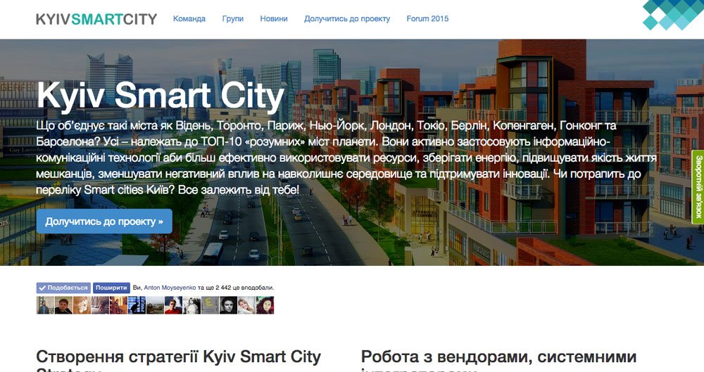
Task: Open the Forum 2015 link
Action: 427,19
